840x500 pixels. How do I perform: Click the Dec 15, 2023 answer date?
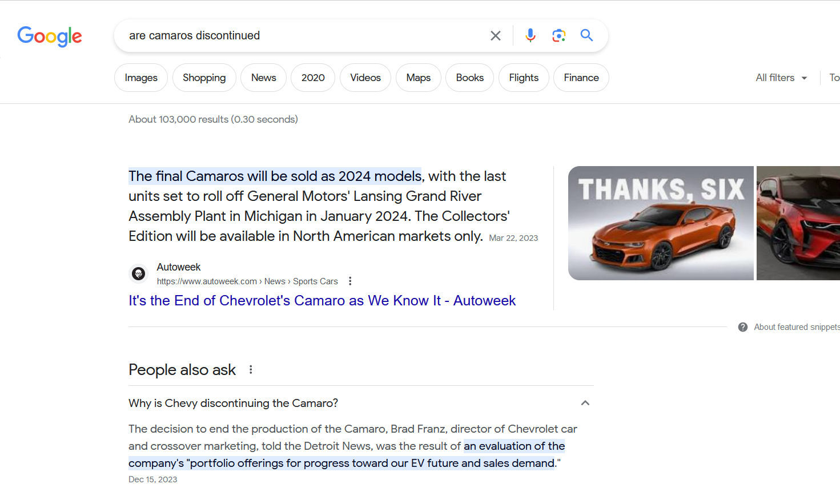(x=153, y=479)
